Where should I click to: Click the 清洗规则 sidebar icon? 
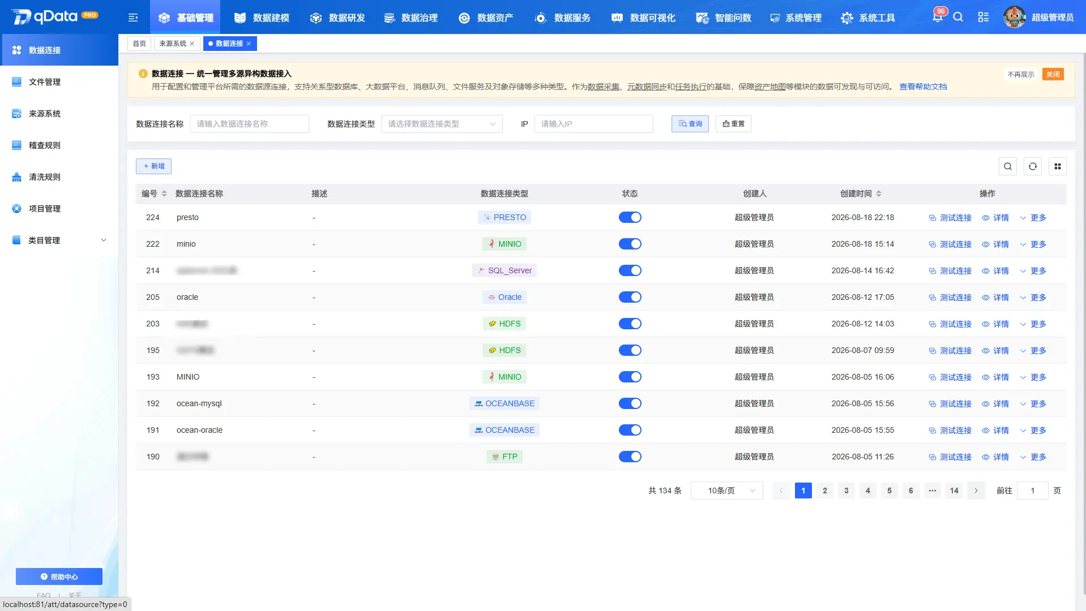point(17,177)
